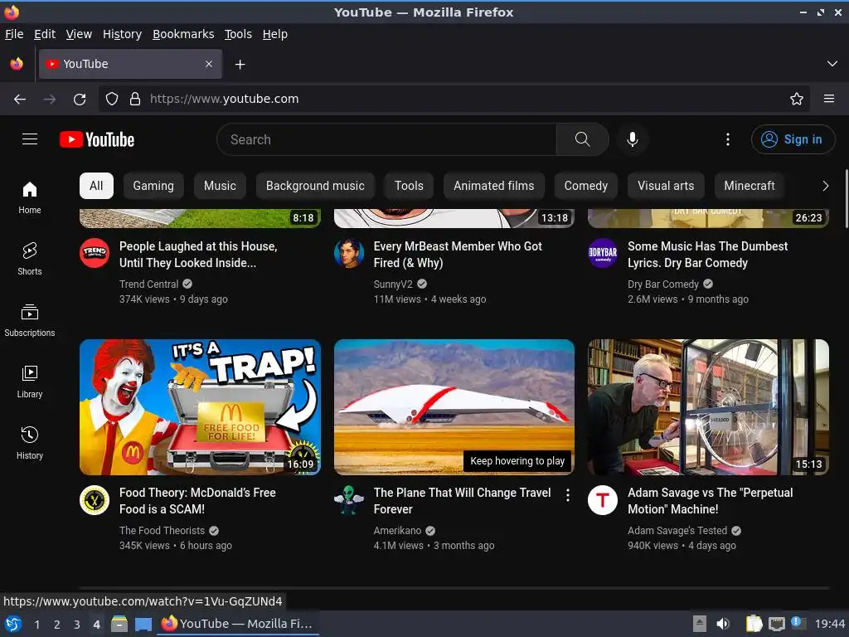Screen dimensions: 849x637
Task: Click the YouTube search input field
Action: tap(386, 139)
